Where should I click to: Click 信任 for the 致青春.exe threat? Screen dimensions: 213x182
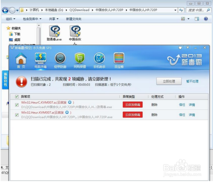pyautogui.click(x=182, y=105)
